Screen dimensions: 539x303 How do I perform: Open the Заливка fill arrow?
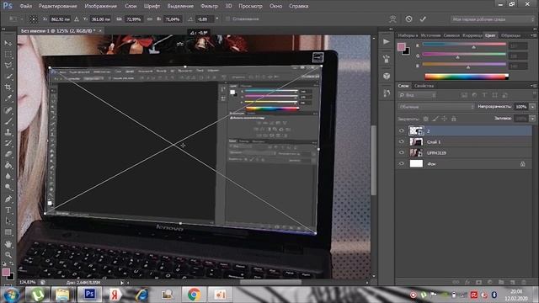coord(532,119)
